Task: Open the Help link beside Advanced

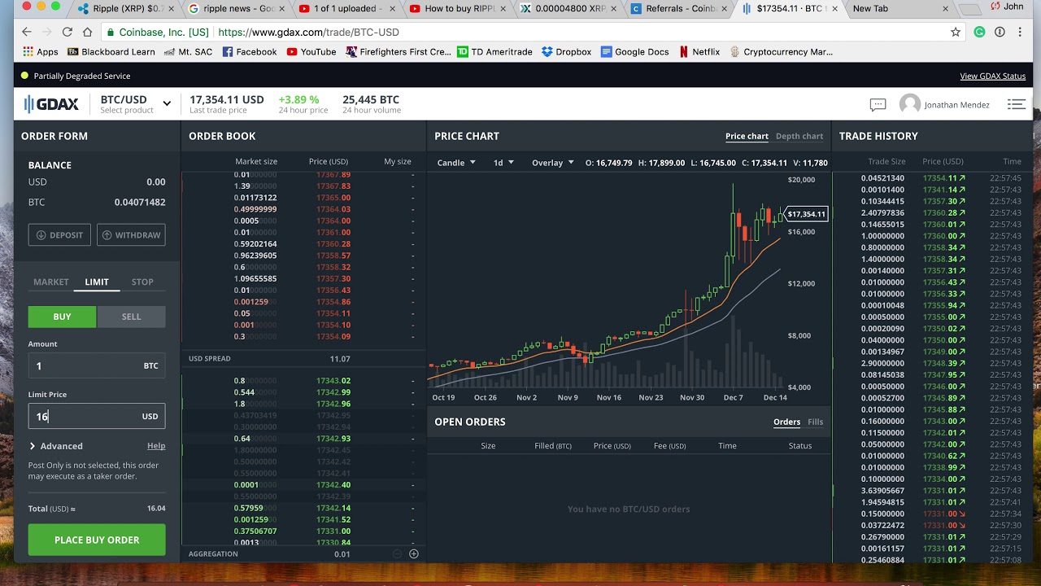Action: [x=156, y=446]
